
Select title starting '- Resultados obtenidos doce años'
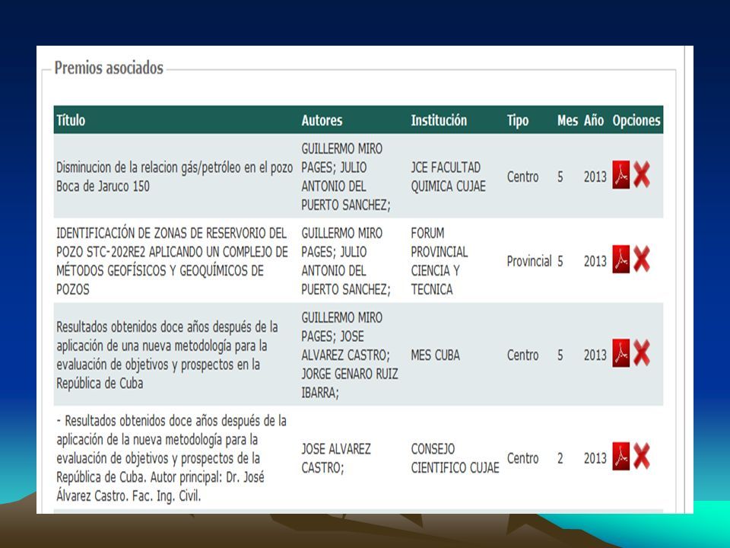(x=171, y=458)
